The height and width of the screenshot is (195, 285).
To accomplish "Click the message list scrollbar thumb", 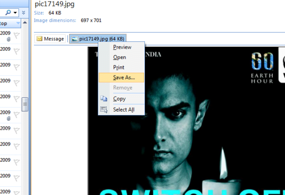I will pos(25,104).
